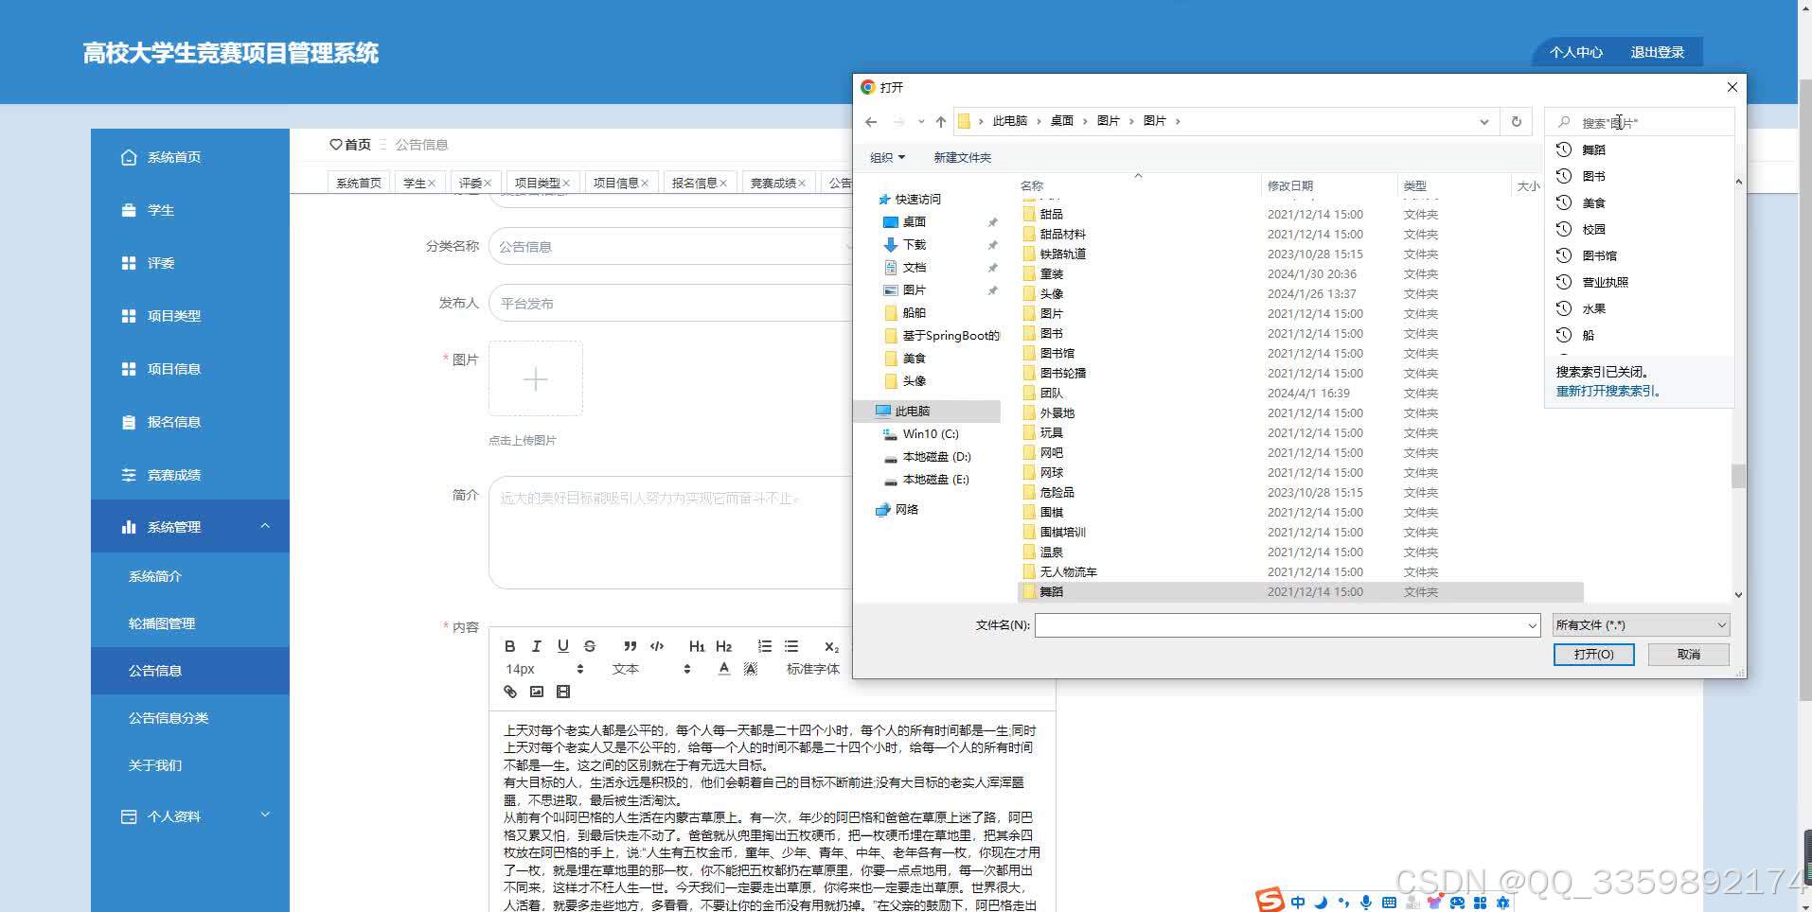The image size is (1812, 912).
Task: Open the text background color picker
Action: (751, 669)
